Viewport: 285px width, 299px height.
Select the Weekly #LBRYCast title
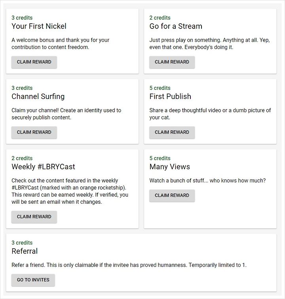click(43, 167)
